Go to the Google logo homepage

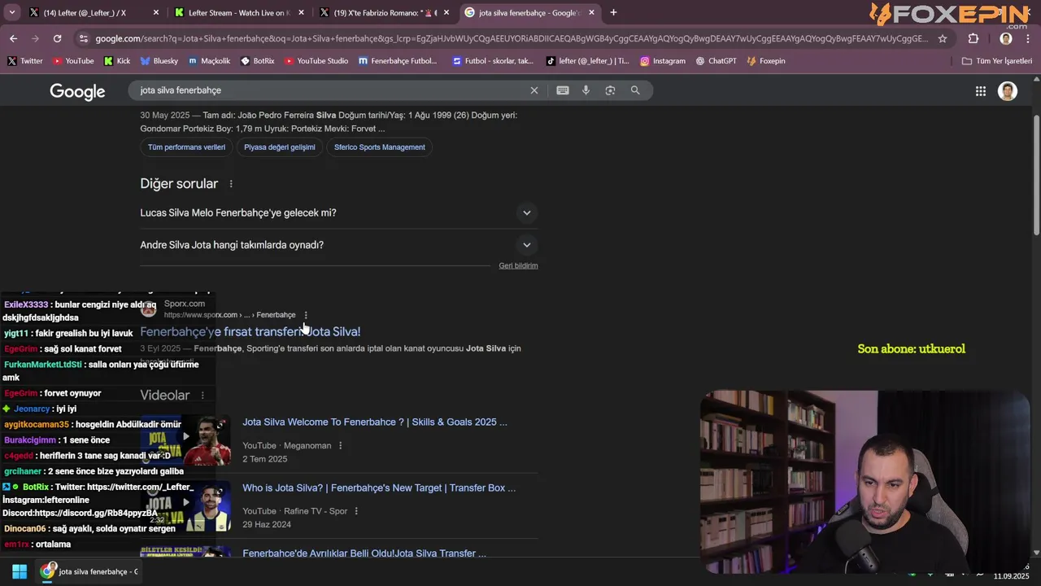(77, 91)
